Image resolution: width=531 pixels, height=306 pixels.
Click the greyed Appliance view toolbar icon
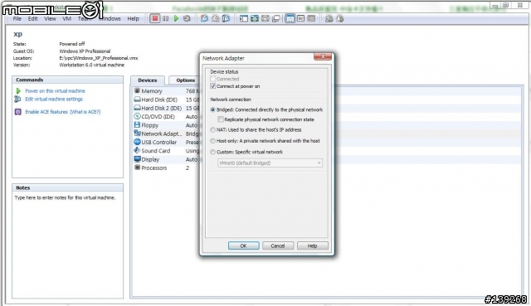[311, 18]
